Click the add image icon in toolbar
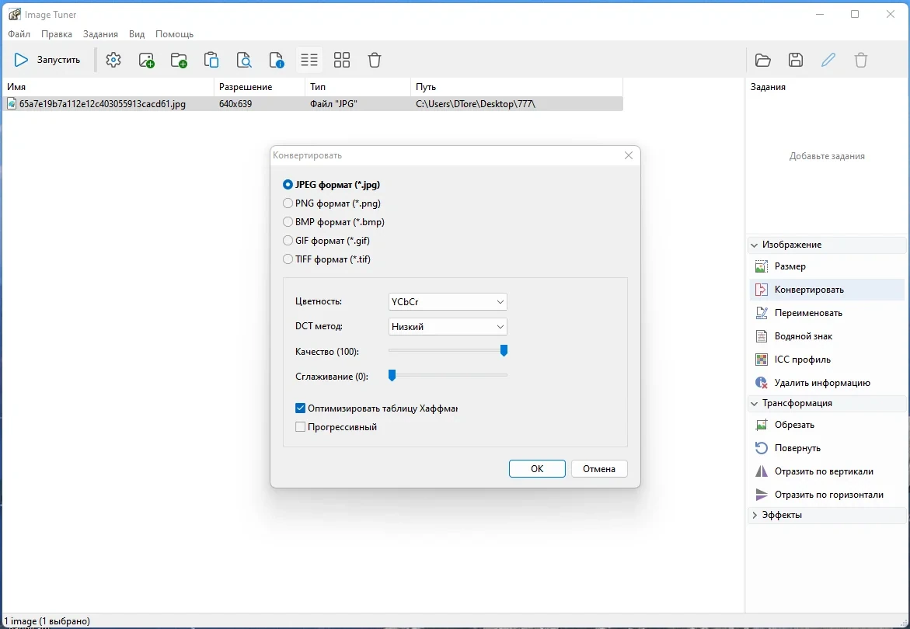 coord(146,60)
